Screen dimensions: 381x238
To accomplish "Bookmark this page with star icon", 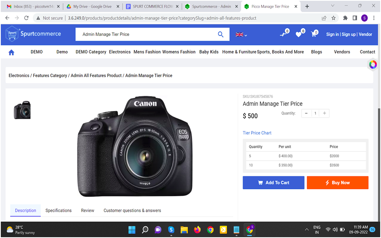I will (x=333, y=18).
